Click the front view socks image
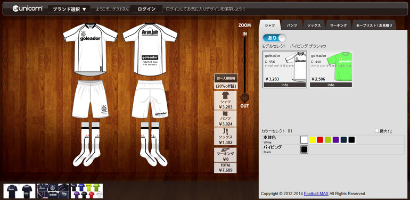 coord(87,144)
